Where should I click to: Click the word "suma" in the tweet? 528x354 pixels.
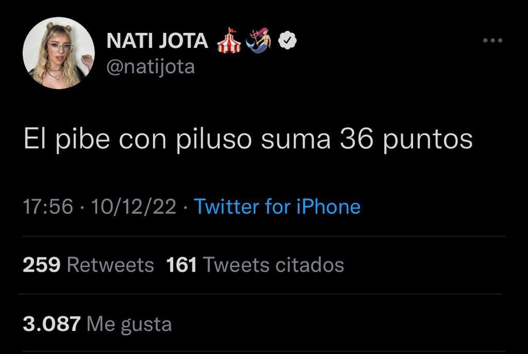(x=296, y=140)
